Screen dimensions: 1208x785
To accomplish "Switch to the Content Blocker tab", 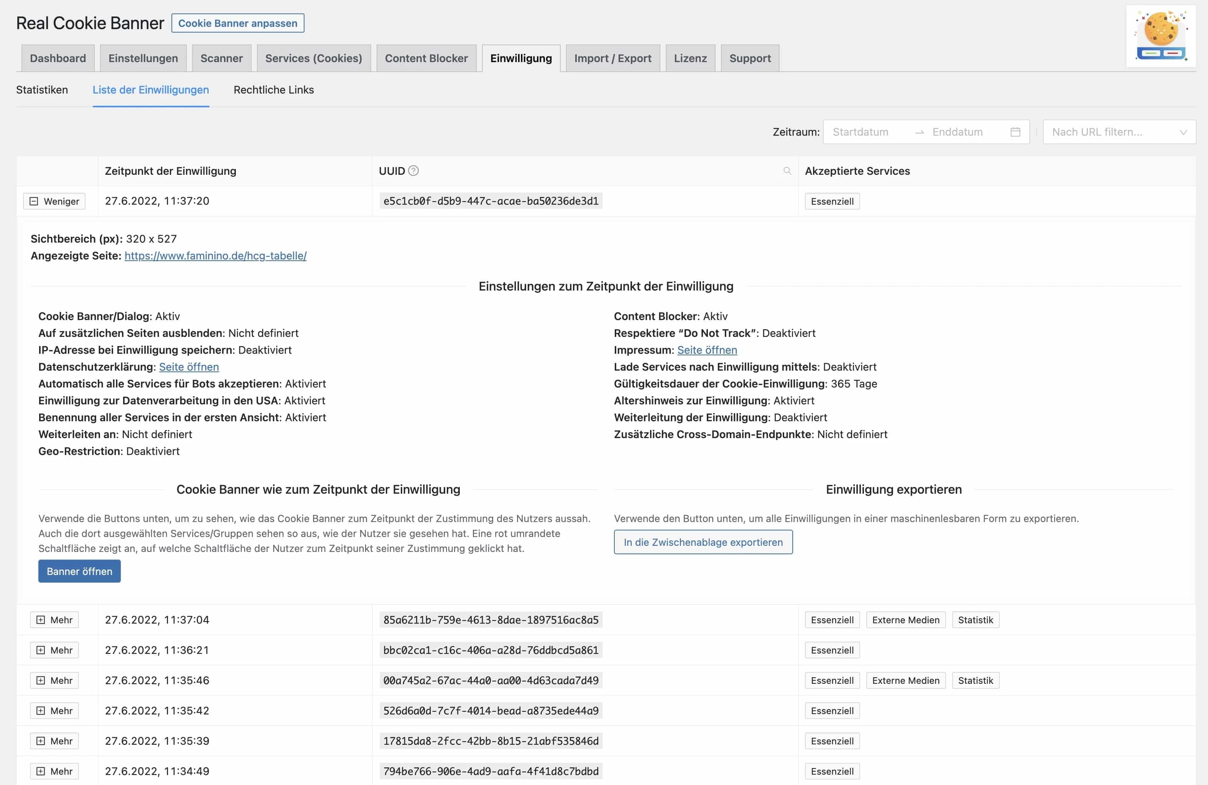I will 426,58.
